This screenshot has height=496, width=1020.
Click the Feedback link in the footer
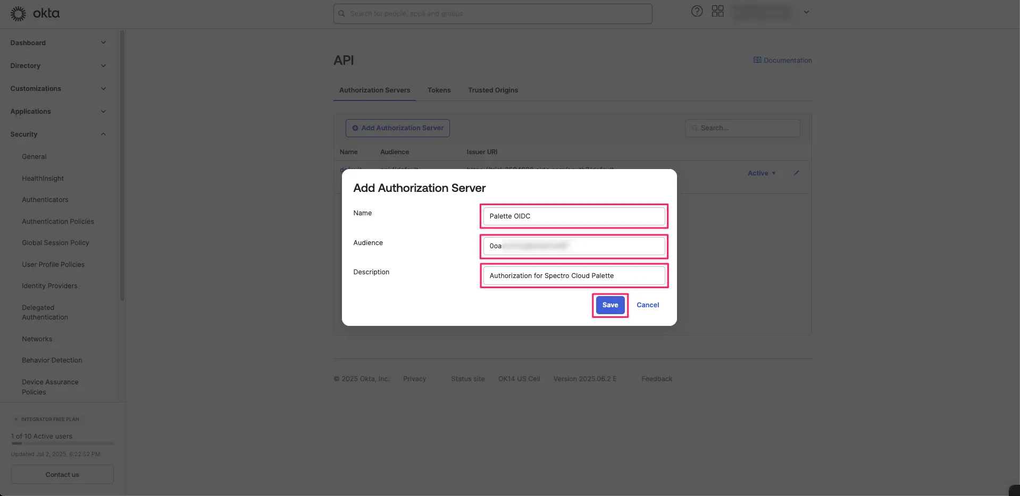click(x=656, y=379)
